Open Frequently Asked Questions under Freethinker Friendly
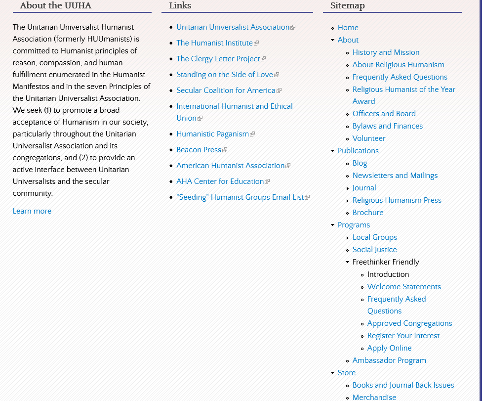Image resolution: width=482 pixels, height=401 pixels. (397, 305)
